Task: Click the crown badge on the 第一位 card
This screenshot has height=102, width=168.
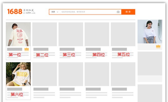Action: (26, 49)
